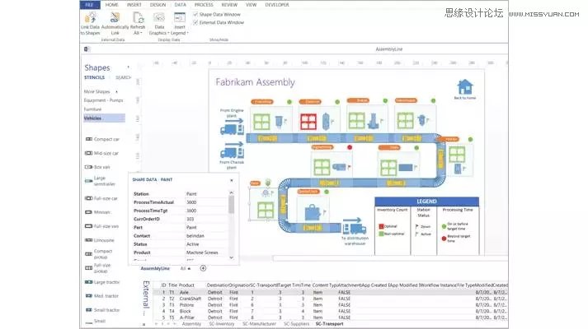Pick Box van shape
Screen dimensions: 588x329
coord(97,167)
